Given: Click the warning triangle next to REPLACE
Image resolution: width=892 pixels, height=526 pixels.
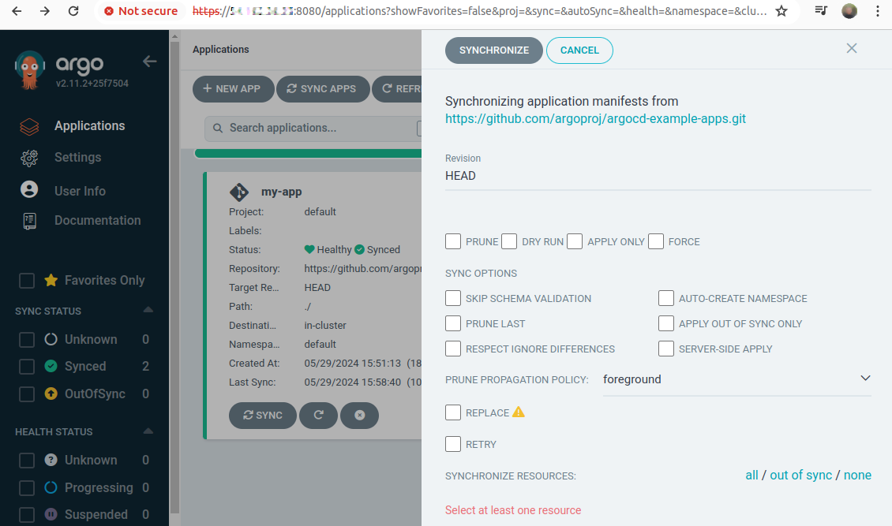Looking at the screenshot, I should (519, 412).
